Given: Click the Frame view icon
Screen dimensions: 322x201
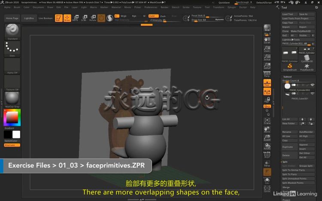Looking at the screenshot, I should 267,121.
